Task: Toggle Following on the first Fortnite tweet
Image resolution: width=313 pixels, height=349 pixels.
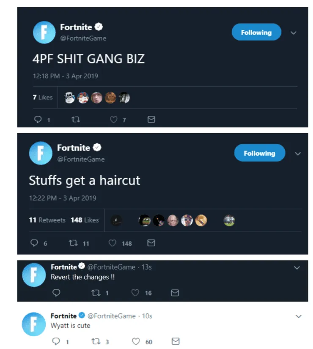Action: pos(256,33)
